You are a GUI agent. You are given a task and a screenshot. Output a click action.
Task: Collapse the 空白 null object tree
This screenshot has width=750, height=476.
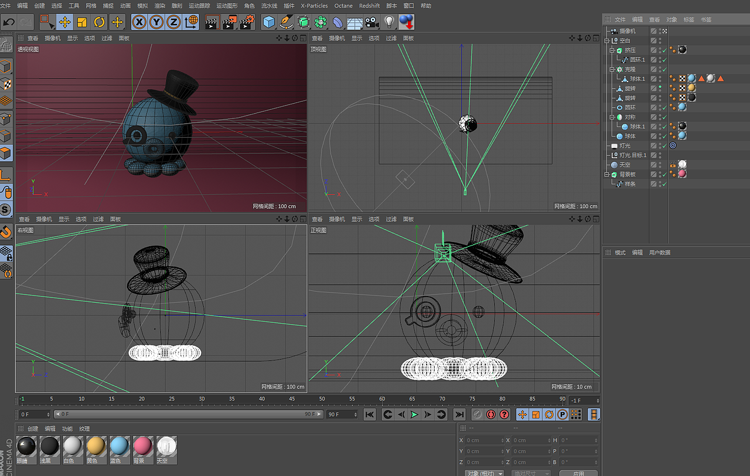pos(607,40)
